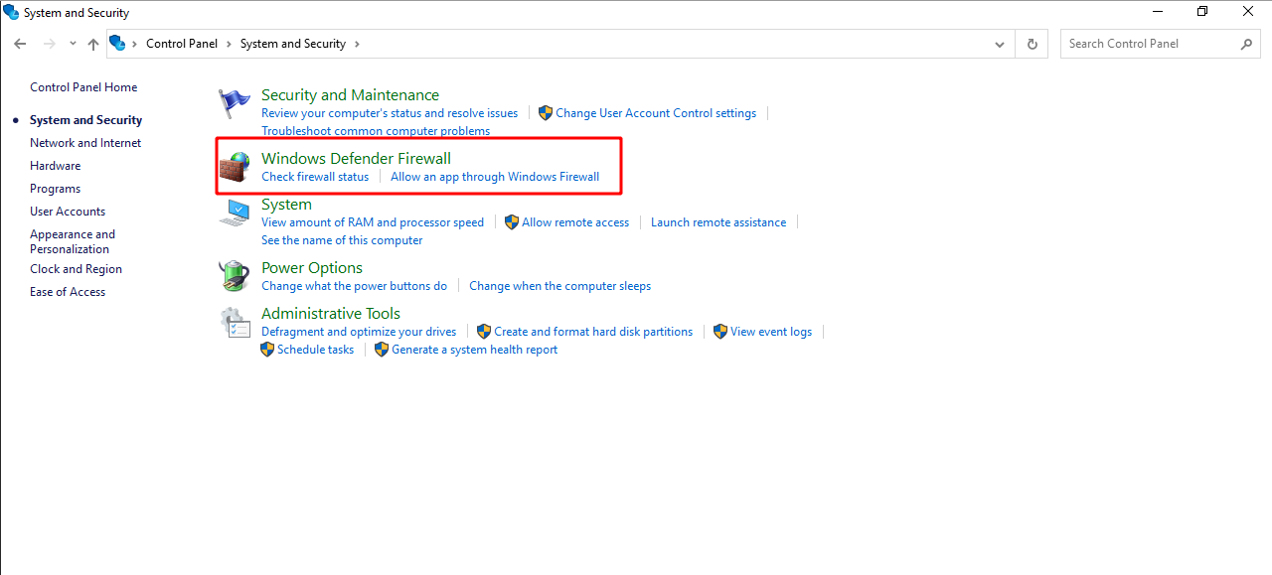This screenshot has height=575, width=1272.
Task: Click shield icon beside Generate a system health report
Action: click(x=381, y=350)
